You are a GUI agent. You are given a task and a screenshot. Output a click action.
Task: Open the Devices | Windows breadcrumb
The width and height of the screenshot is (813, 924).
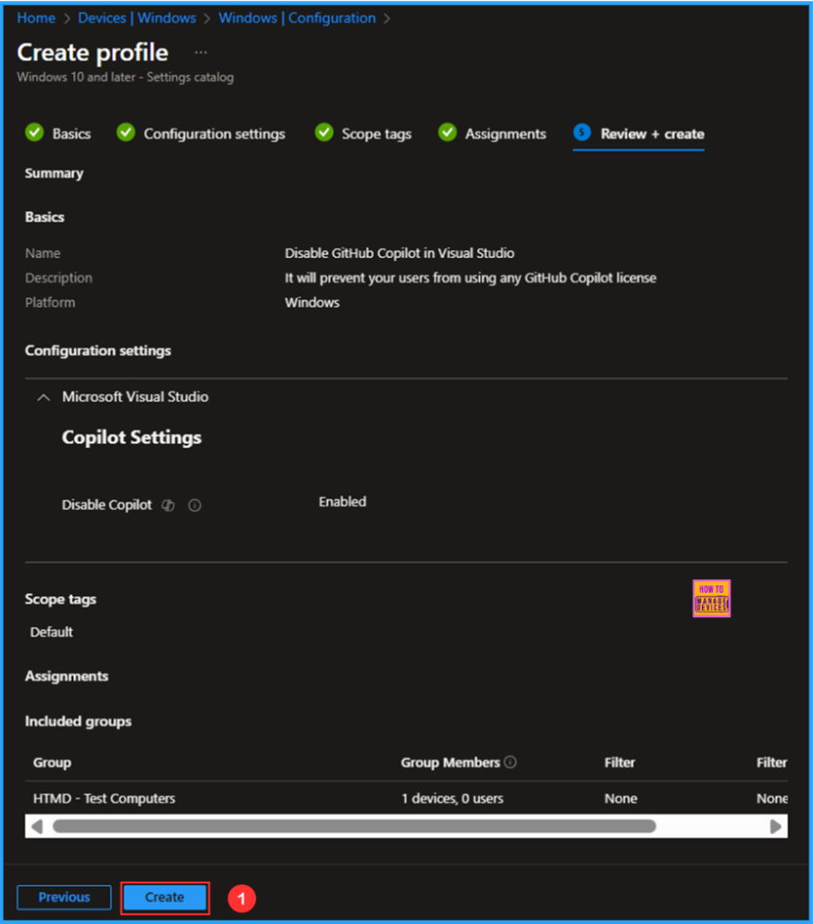(136, 18)
